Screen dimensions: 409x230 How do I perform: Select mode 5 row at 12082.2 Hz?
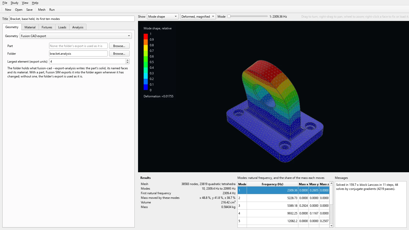283,221
